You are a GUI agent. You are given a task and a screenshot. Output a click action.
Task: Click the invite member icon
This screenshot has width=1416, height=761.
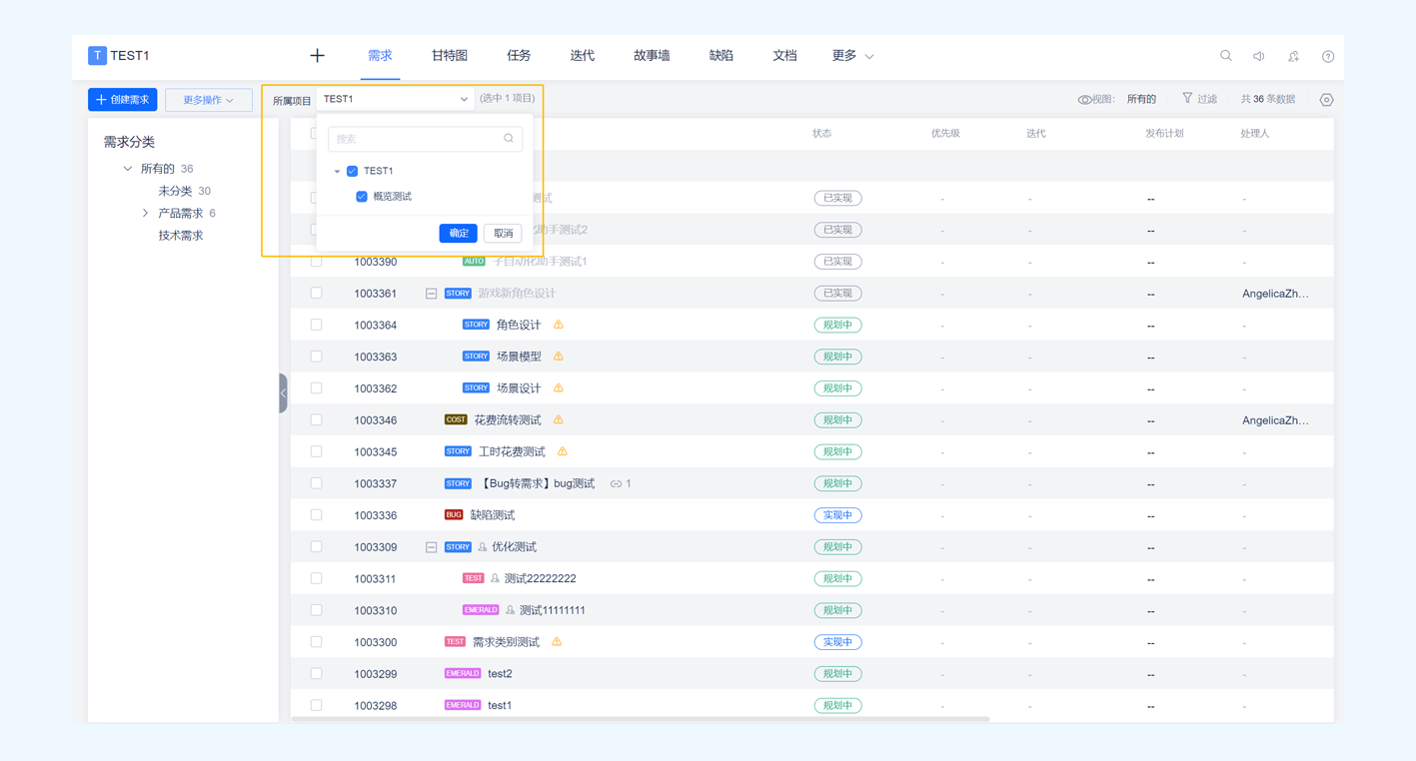click(1293, 56)
